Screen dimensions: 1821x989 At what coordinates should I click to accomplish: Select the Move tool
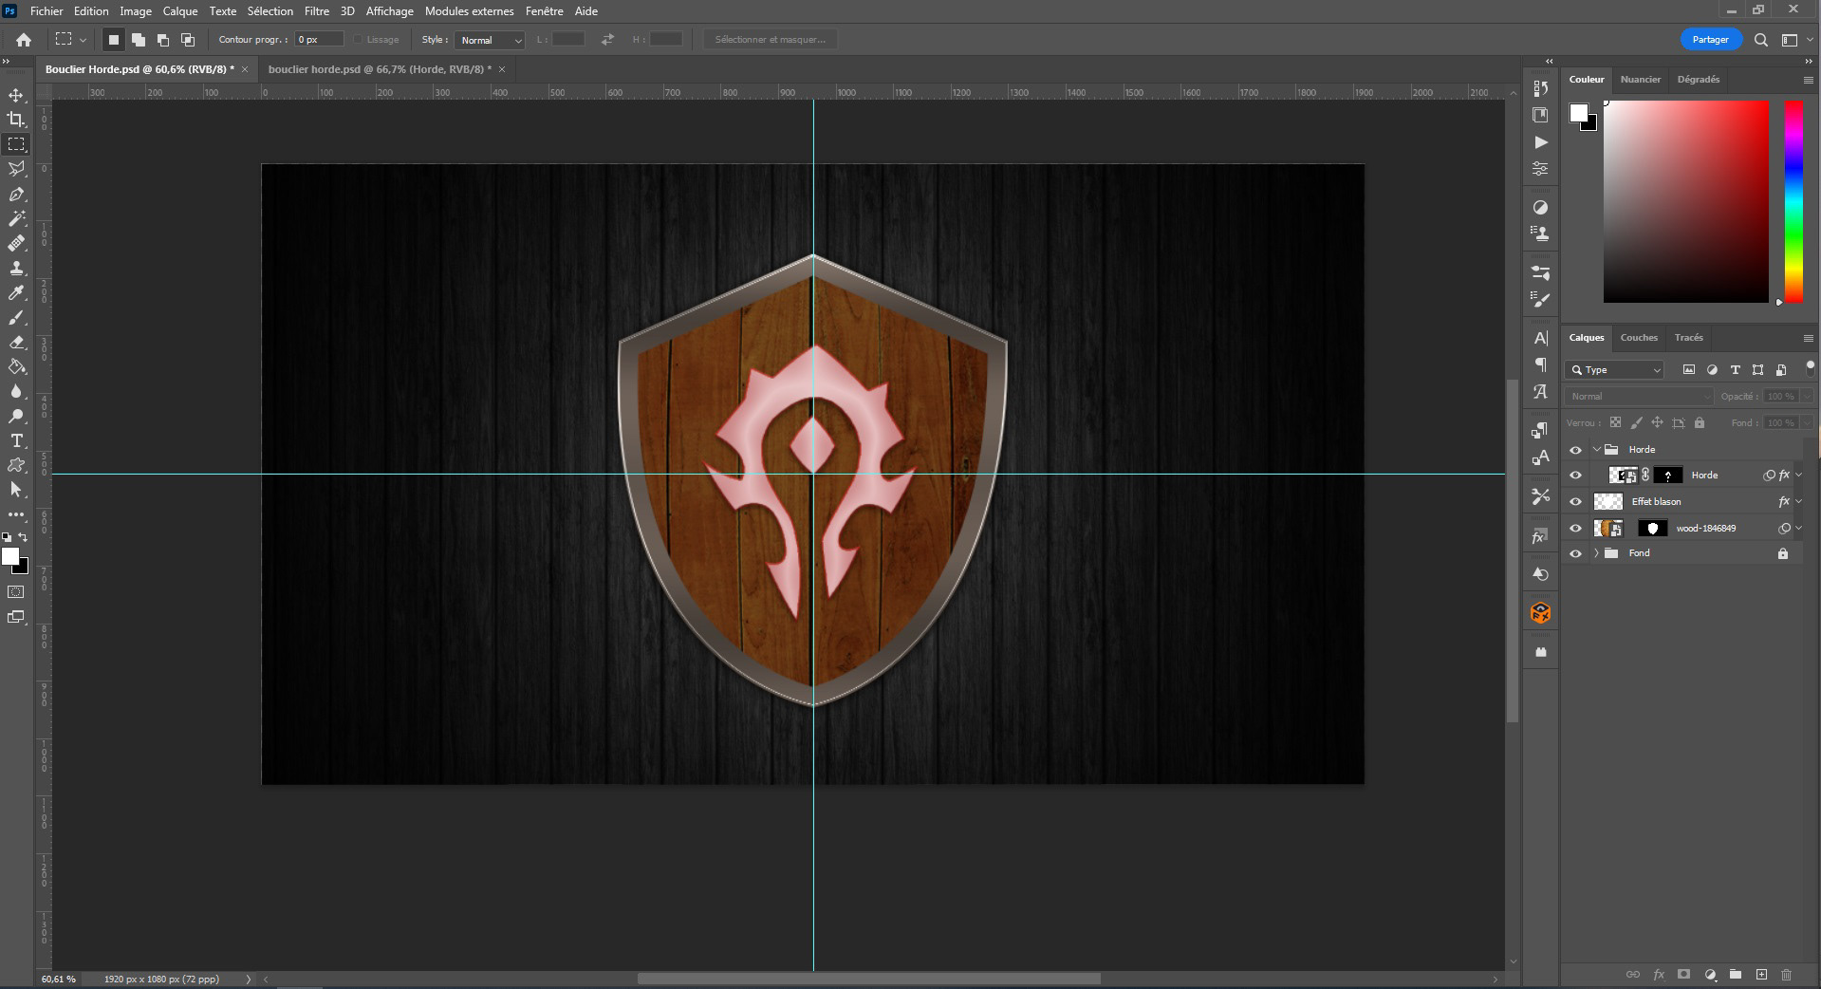click(x=16, y=95)
